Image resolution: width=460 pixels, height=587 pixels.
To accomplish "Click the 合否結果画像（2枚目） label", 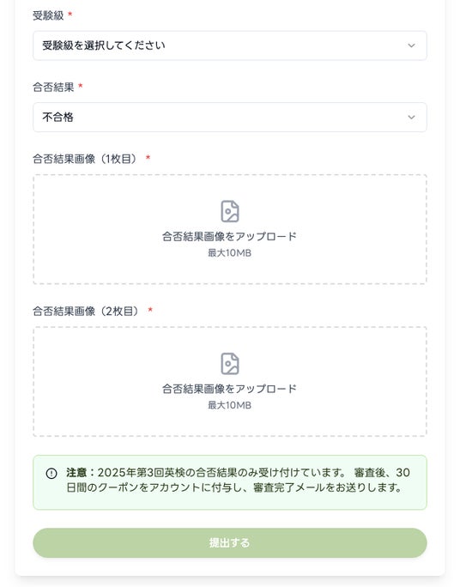I will (x=87, y=312).
